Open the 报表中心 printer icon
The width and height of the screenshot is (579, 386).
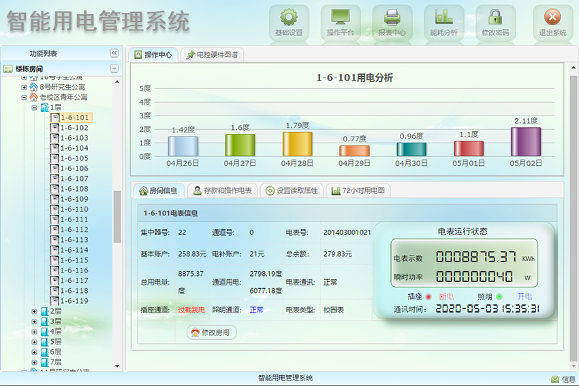tap(392, 18)
